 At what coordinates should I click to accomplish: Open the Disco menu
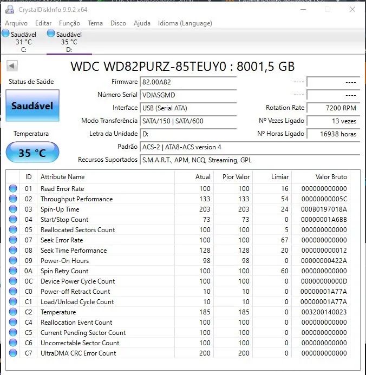[x=118, y=23]
